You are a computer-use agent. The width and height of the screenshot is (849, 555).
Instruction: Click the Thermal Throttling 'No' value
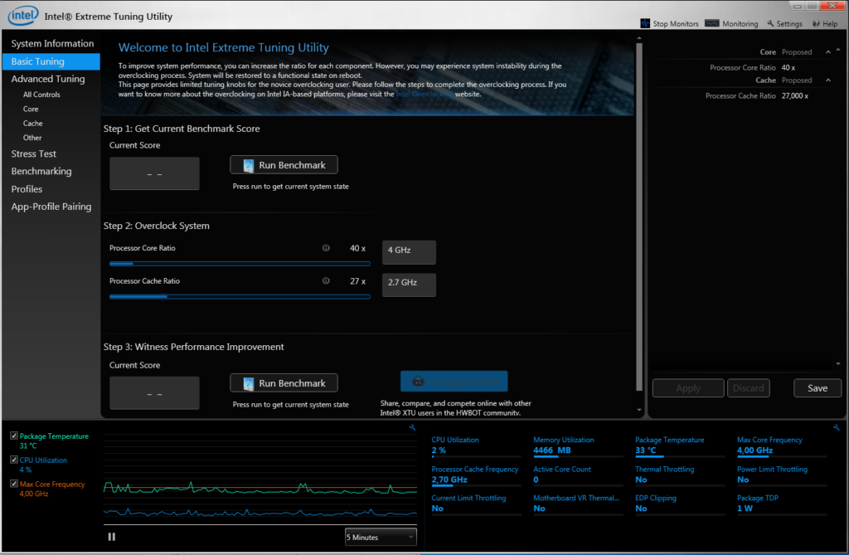(641, 480)
